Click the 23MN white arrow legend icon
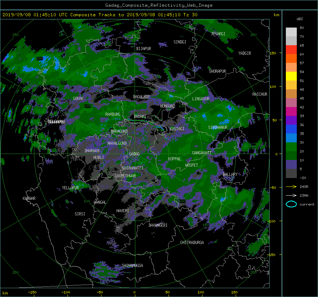This screenshot has width=318, height=297. coord(291,195)
